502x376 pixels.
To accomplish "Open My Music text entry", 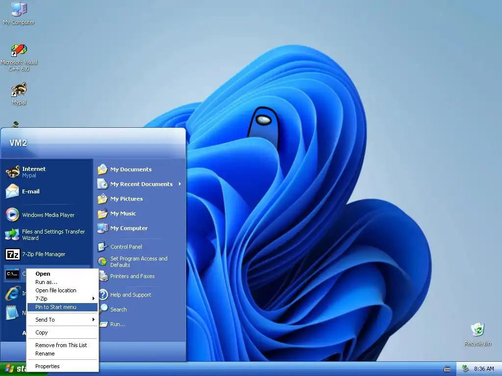I will (x=123, y=213).
